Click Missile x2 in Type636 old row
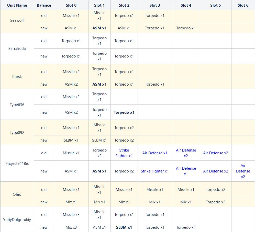The width and height of the screenshot is (255, 232). point(71,97)
